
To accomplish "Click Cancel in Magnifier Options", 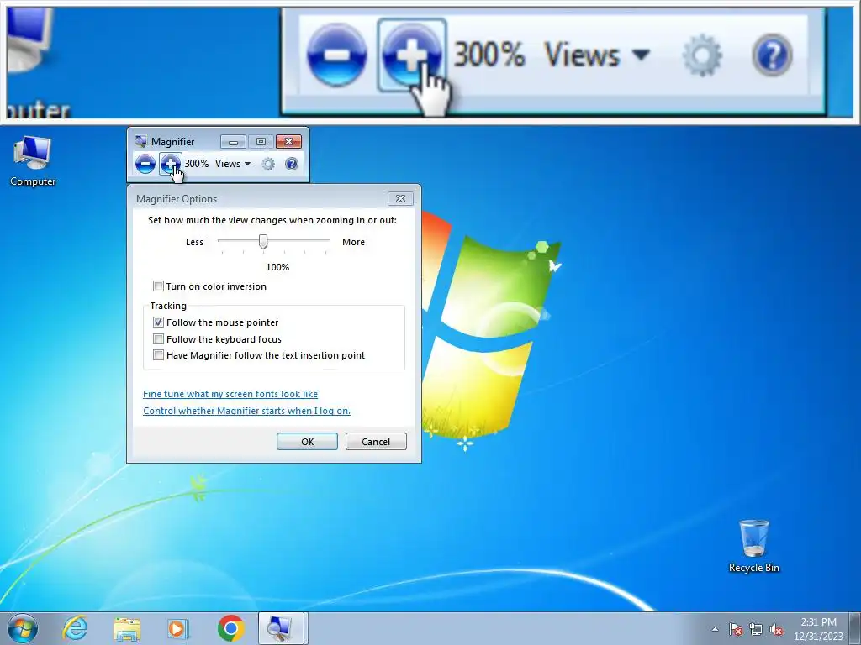I will pyautogui.click(x=376, y=442).
